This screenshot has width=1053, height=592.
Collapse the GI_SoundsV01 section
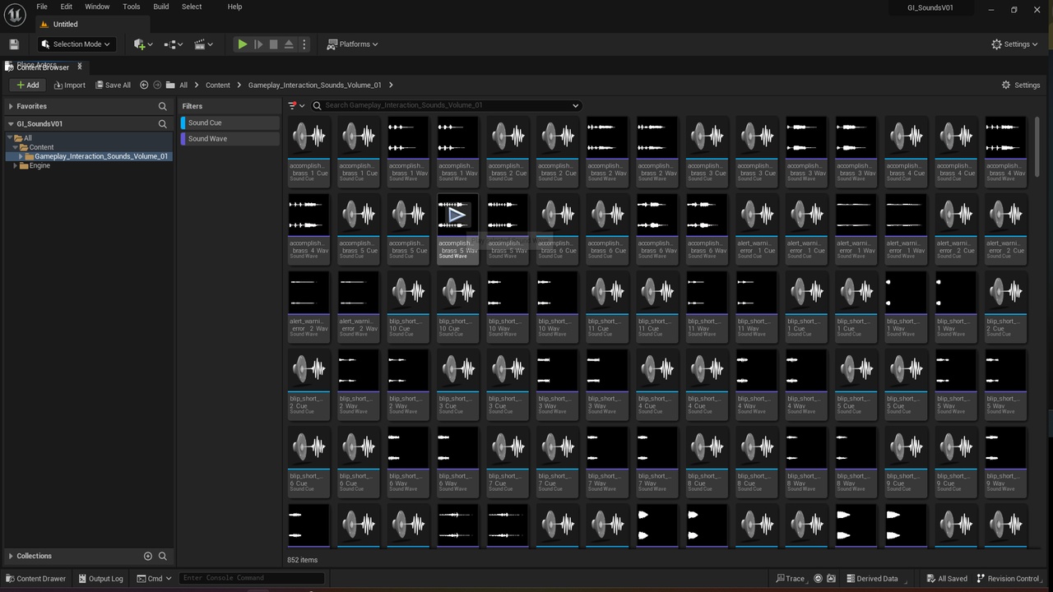(11, 124)
